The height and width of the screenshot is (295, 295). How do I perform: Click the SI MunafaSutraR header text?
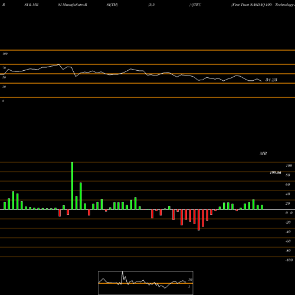pos(73,5)
